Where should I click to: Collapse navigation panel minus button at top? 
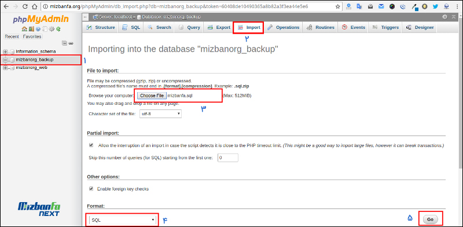click(x=85, y=17)
